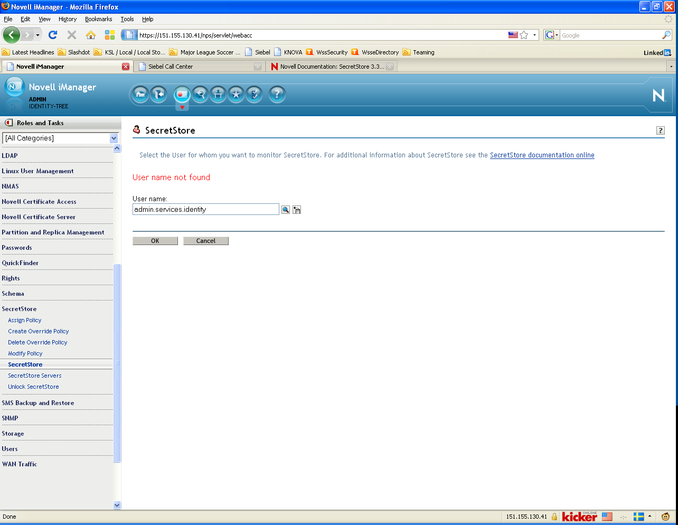Viewport: 678px width, 525px height.
Task: Click the Google search magnifier icon
Action: coord(666,35)
